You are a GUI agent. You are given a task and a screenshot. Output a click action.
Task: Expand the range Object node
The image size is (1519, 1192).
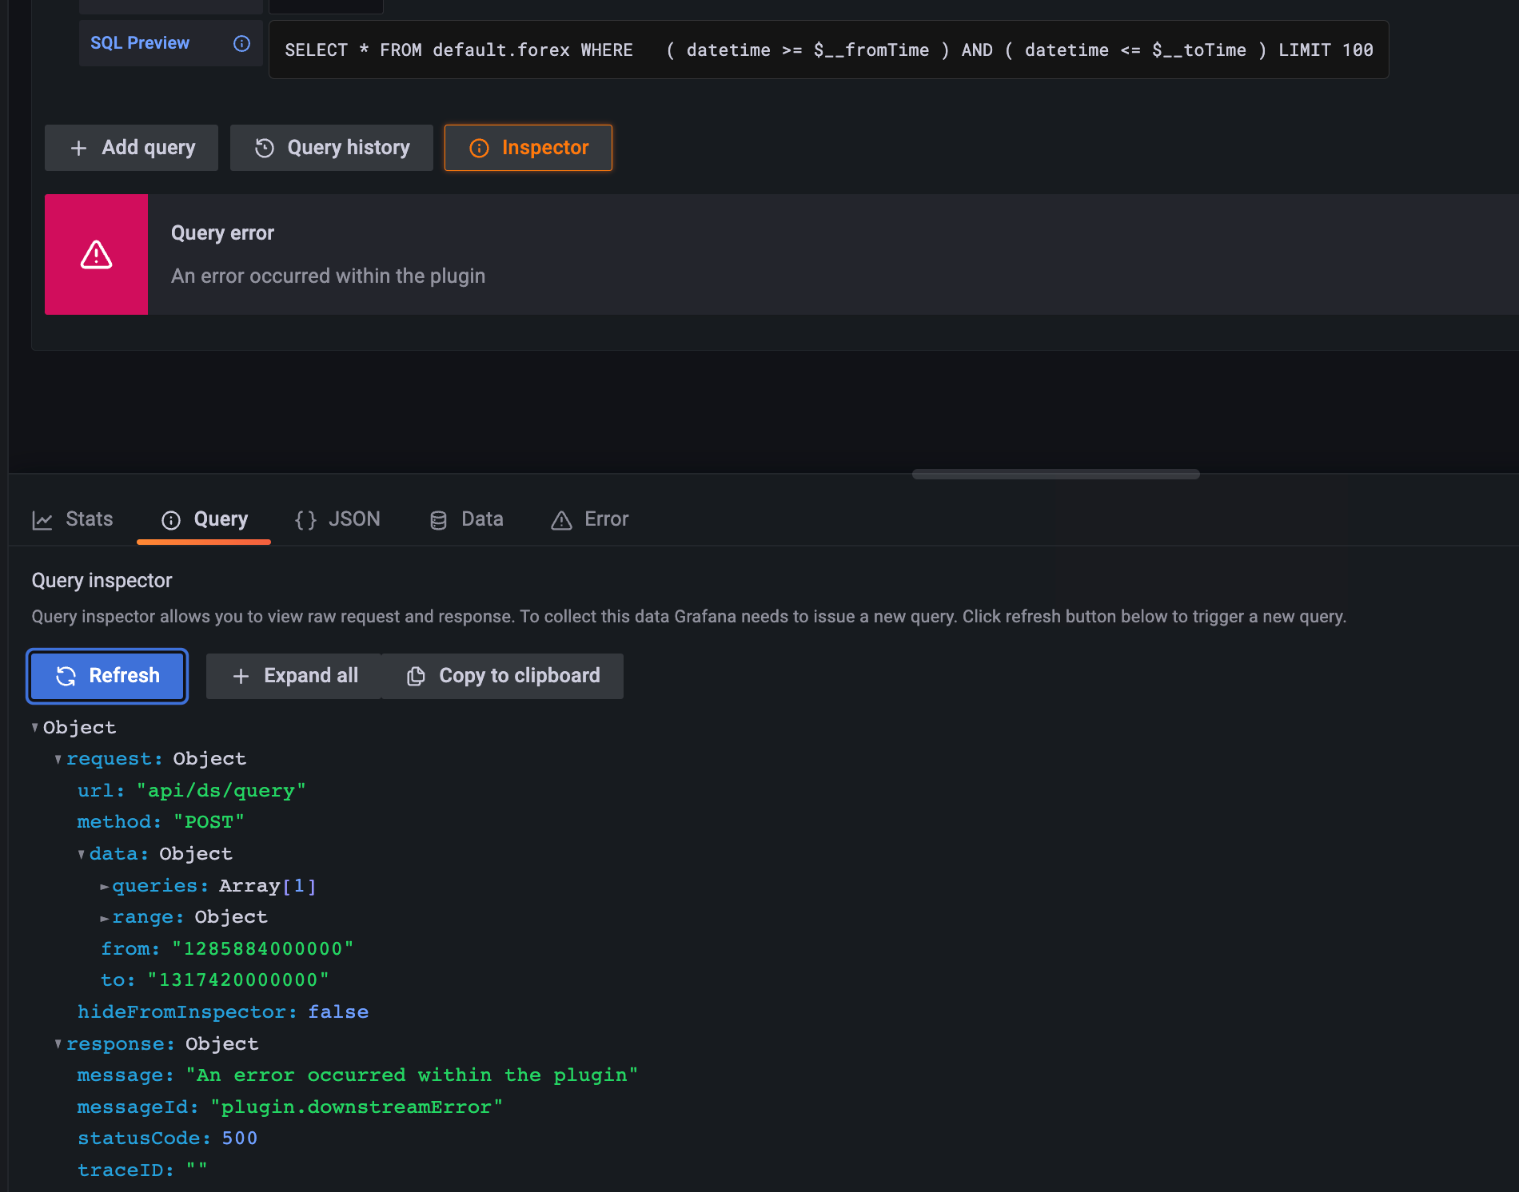(104, 917)
